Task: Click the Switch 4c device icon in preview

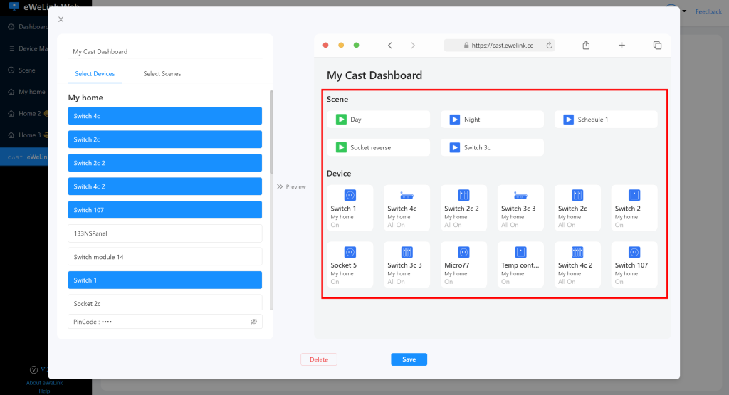Action: tap(407, 195)
